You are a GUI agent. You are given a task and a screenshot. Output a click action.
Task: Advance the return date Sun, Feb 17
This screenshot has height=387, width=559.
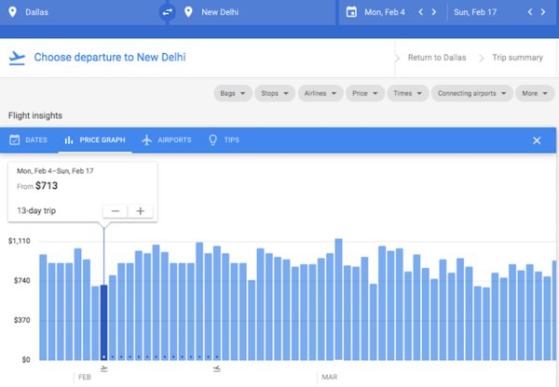(544, 12)
